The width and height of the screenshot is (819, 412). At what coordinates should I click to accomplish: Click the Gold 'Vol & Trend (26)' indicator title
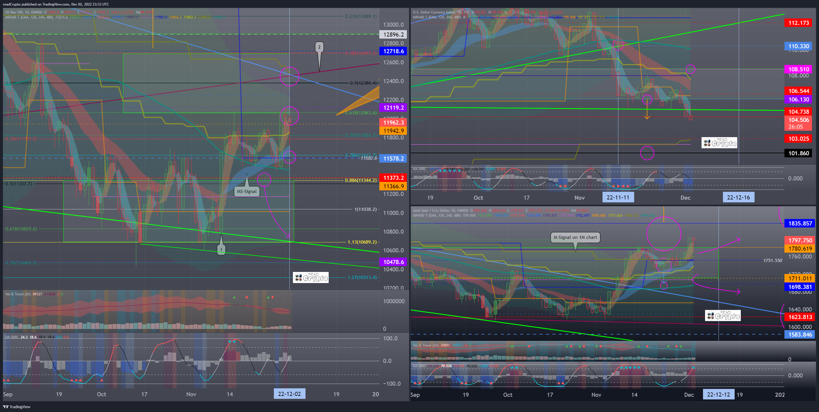425,345
